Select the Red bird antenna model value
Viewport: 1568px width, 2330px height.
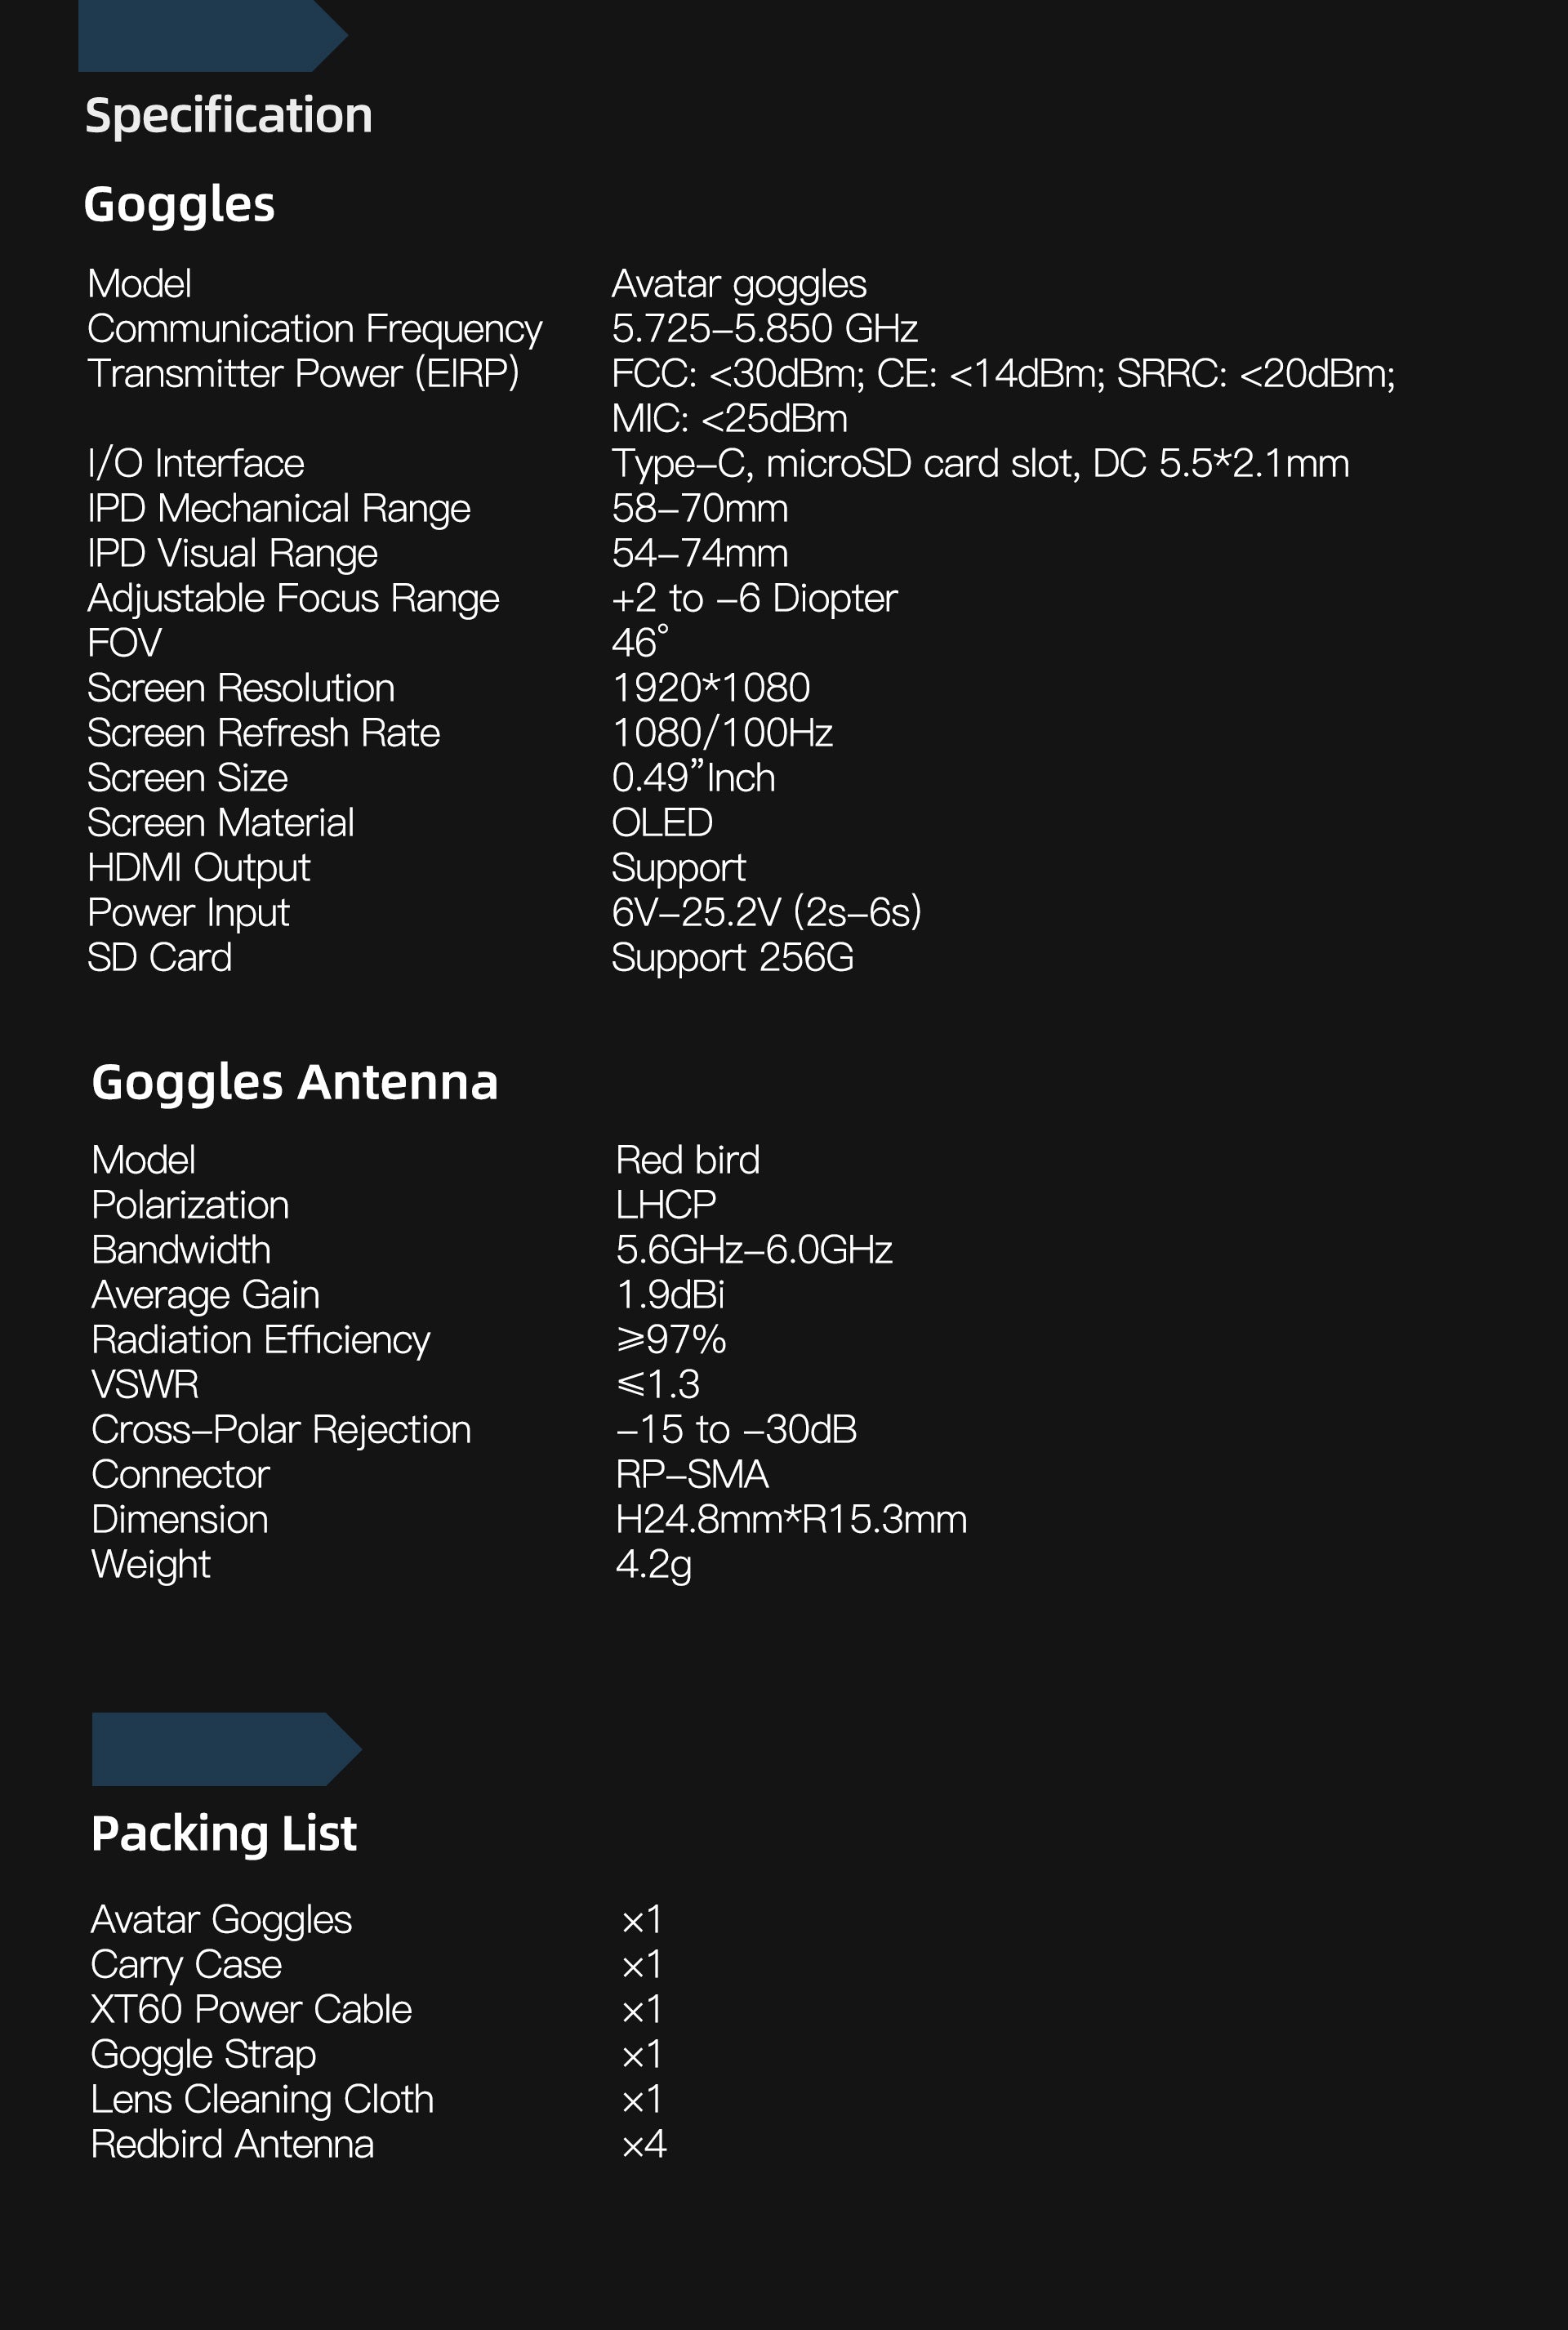coord(688,1160)
